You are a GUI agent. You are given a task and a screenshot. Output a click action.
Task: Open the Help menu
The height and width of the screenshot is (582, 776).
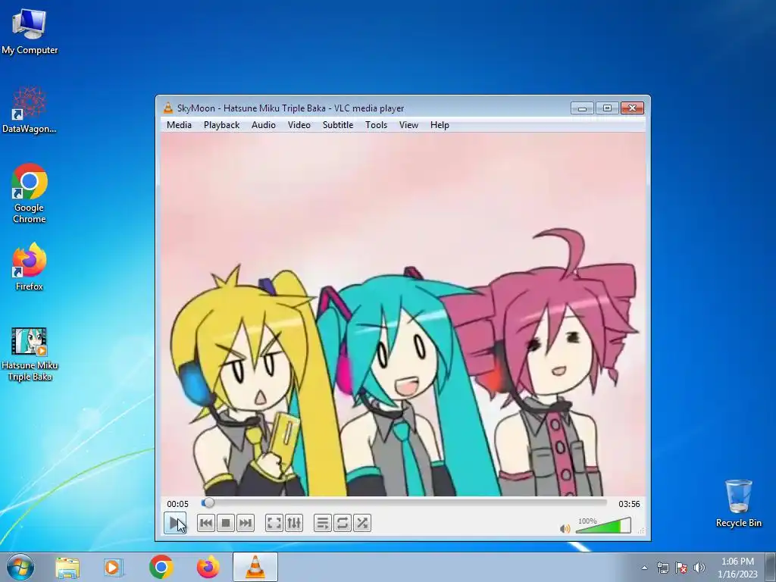click(x=440, y=125)
